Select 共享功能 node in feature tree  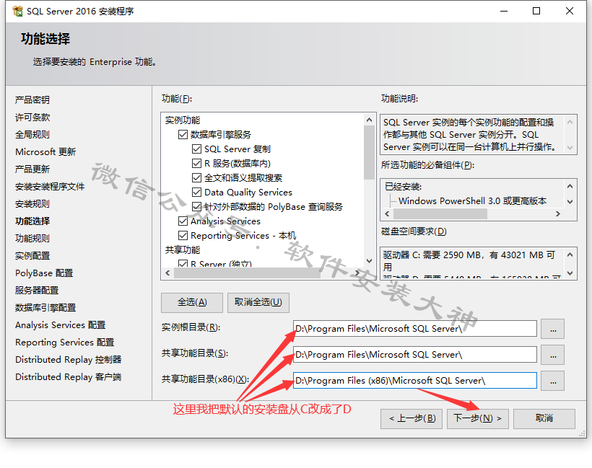pos(183,250)
